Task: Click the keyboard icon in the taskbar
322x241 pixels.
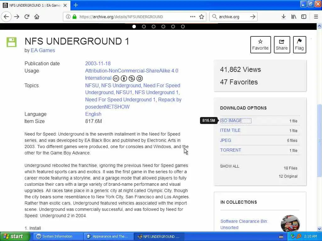Action: [x=281, y=237]
